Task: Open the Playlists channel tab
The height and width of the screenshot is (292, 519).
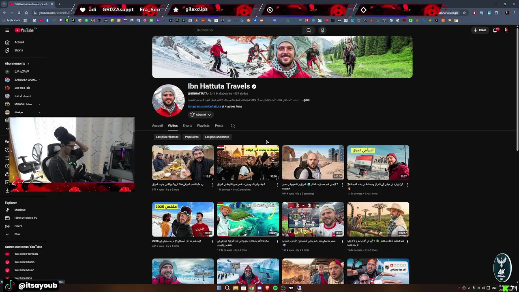Action: point(203,126)
